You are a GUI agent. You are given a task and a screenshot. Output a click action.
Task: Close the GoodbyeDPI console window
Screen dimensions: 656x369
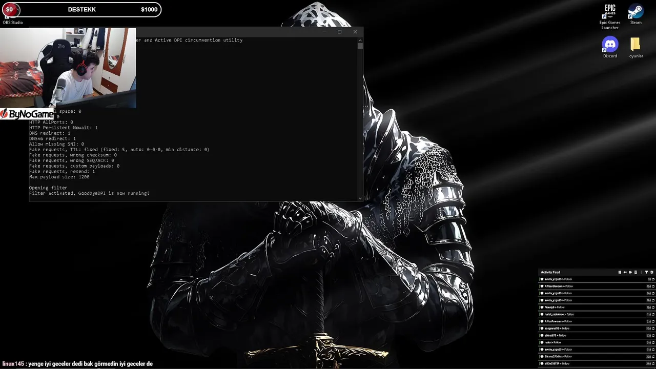pyautogui.click(x=355, y=32)
